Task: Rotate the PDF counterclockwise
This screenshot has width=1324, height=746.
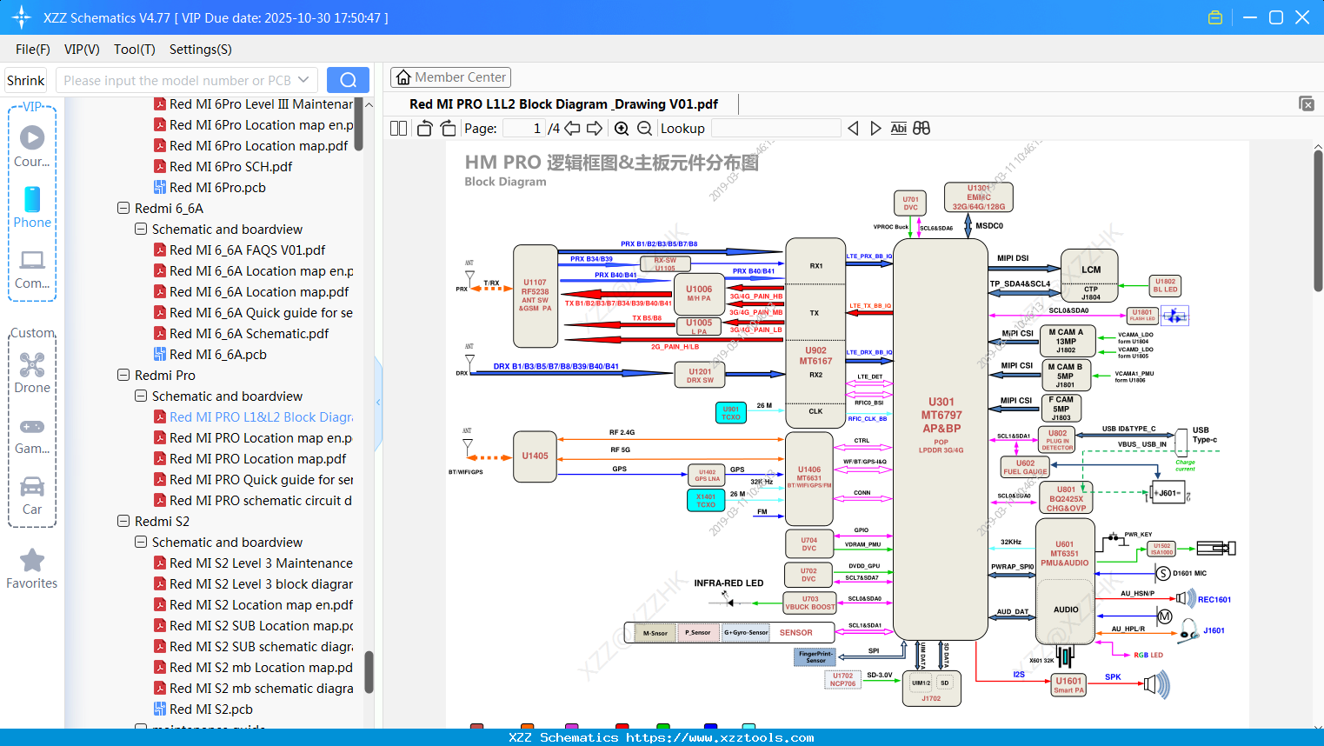Action: pos(425,129)
